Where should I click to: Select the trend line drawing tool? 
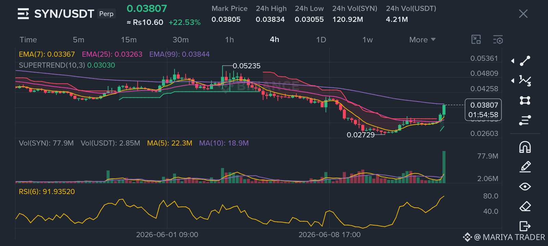pos(525,61)
